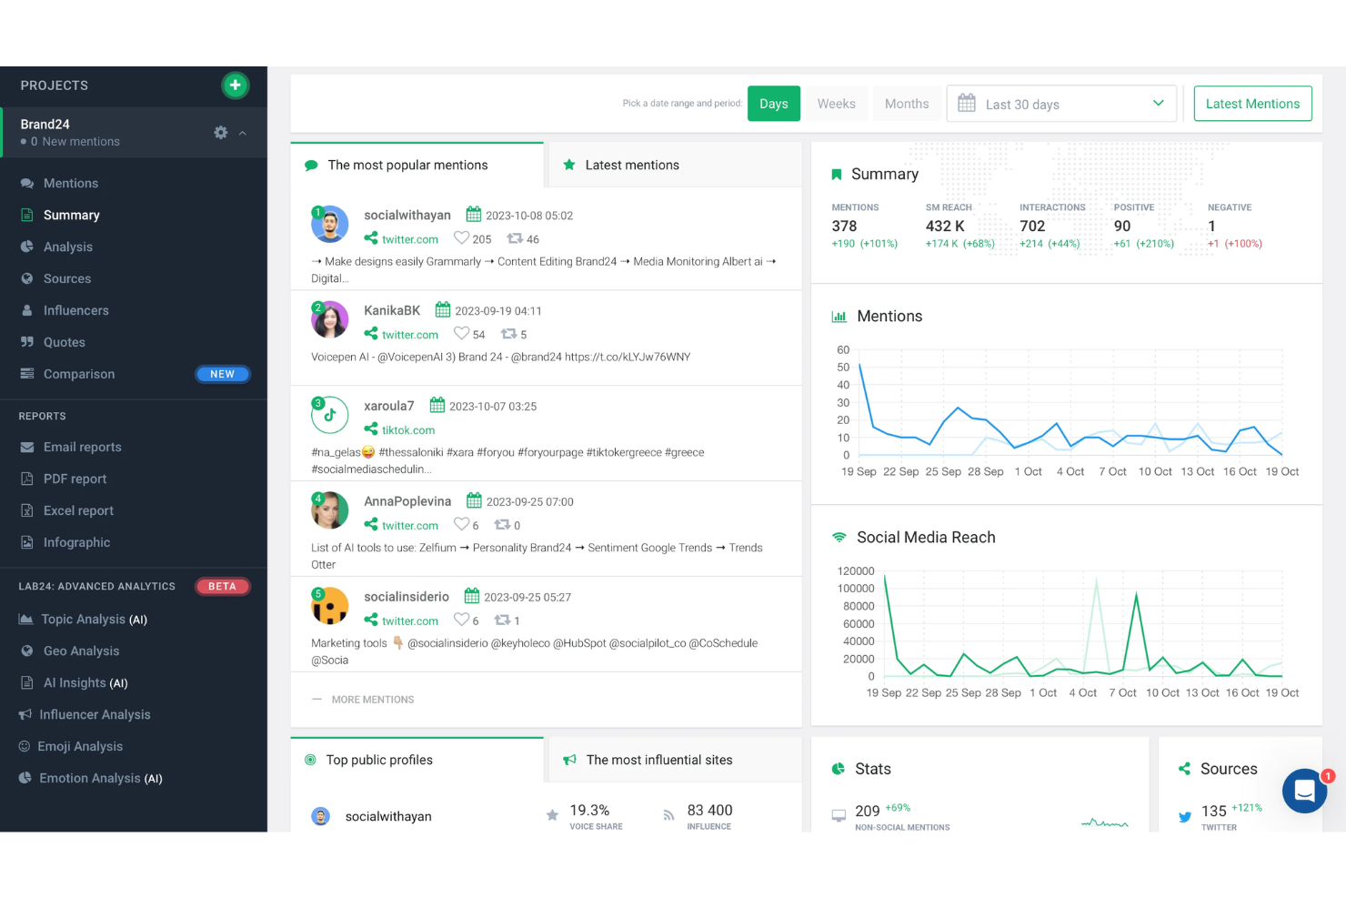Switch the period to Weeks
Image resolution: width=1346 pixels, height=898 pixels.
(x=836, y=104)
